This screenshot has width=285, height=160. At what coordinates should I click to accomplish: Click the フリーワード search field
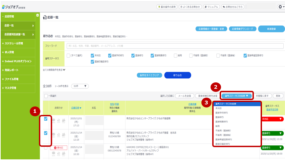175,46
